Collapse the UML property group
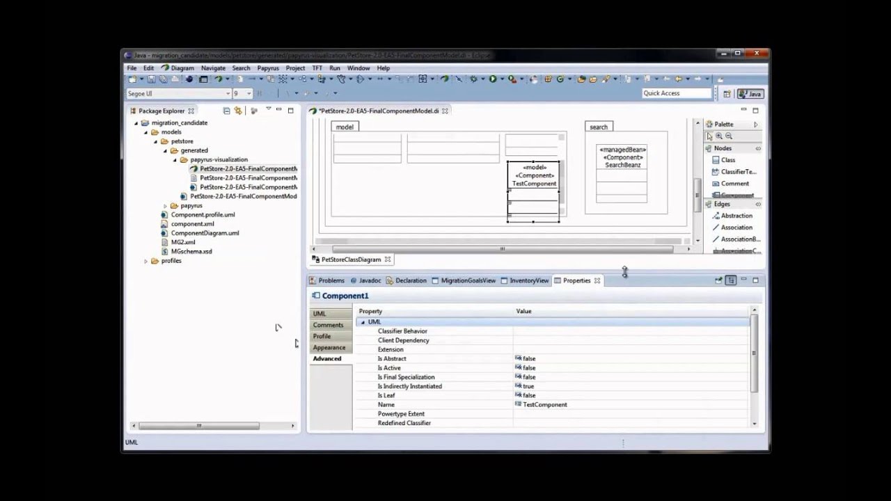Image resolution: width=891 pixels, height=501 pixels. coord(363,322)
